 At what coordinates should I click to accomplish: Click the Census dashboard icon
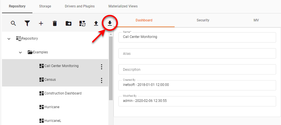(x=42, y=80)
